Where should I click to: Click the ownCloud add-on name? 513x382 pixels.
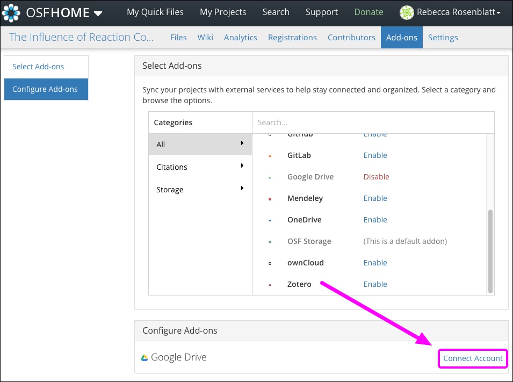[305, 263]
